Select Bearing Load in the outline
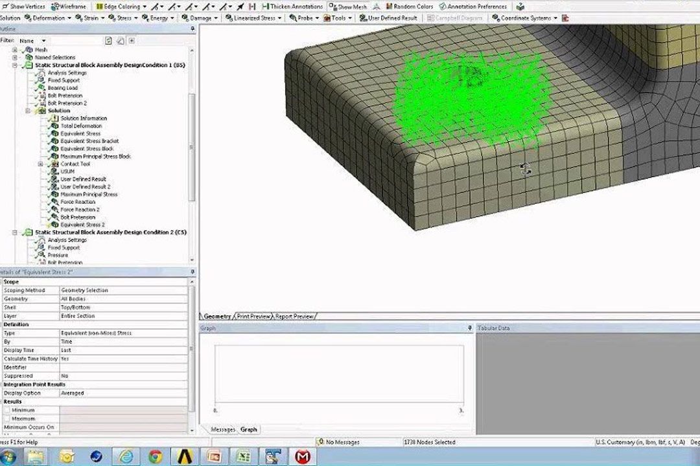Viewport: 700px width, 466px height. (62, 88)
